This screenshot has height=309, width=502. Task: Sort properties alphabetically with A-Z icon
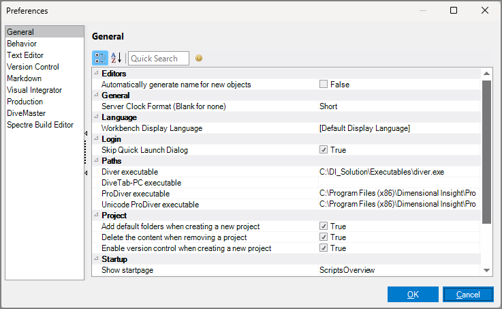[116, 59]
